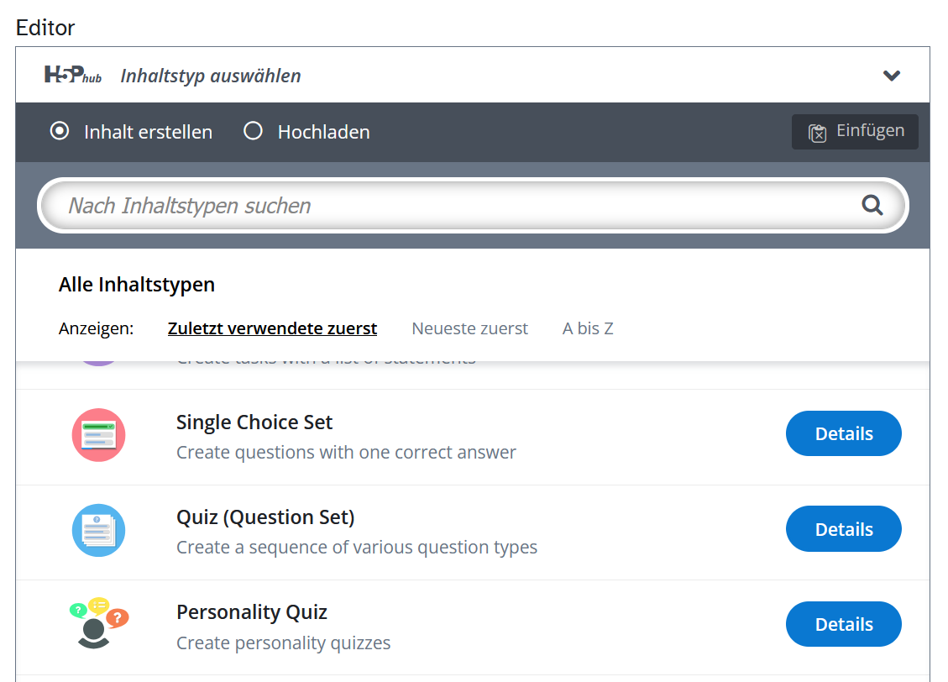Select the Hochladen radio button

click(253, 131)
